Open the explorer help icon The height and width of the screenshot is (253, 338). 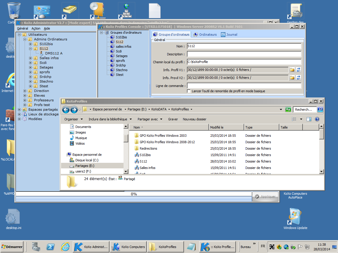(x=317, y=119)
